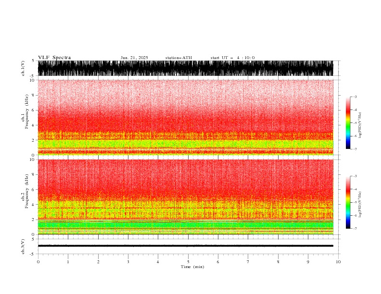Click the ch.1 colorbar 'log(PSD)(V²/Hz)' label
This screenshot has height=294, width=381.
pos(360,125)
